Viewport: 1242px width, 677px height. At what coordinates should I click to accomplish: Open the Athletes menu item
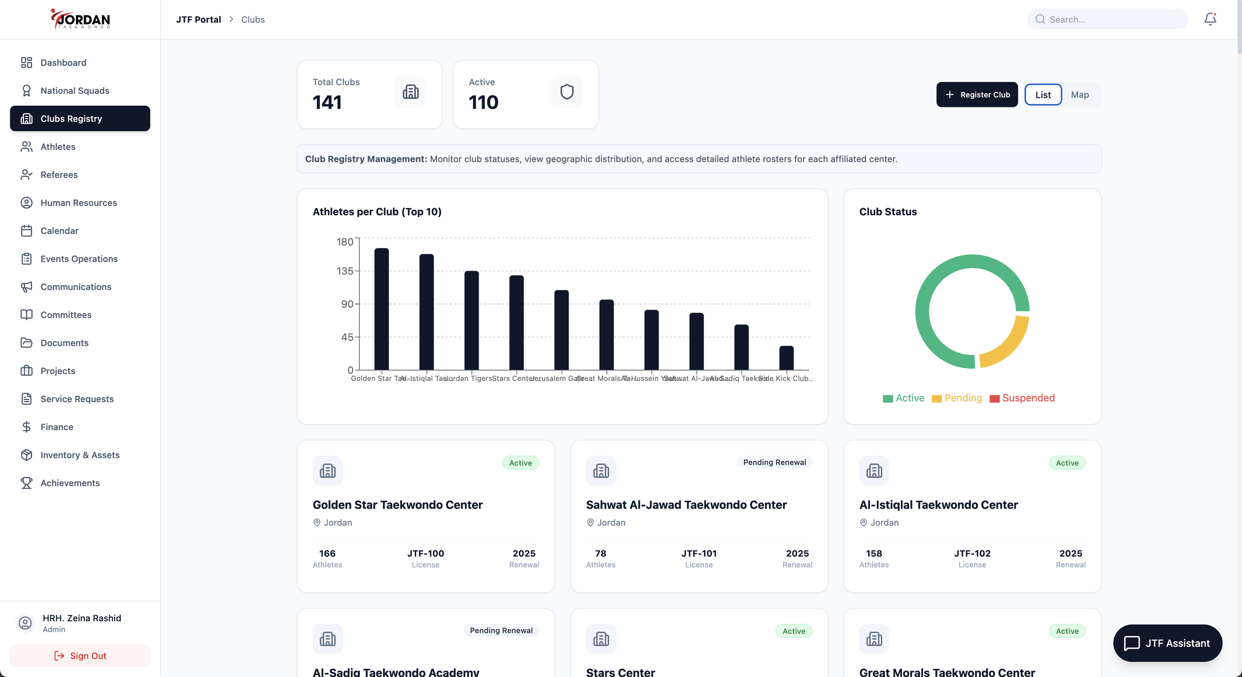pos(58,147)
